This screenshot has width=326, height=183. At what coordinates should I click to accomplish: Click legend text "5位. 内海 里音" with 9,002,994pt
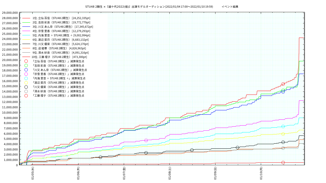61,35
